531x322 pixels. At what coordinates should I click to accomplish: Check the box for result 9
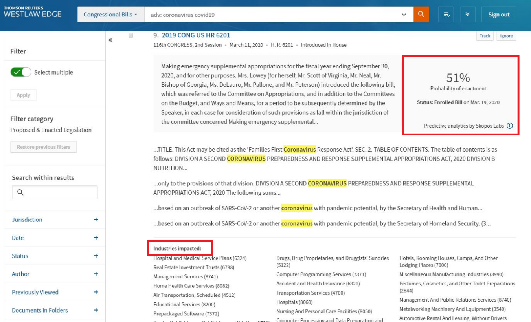131,35
